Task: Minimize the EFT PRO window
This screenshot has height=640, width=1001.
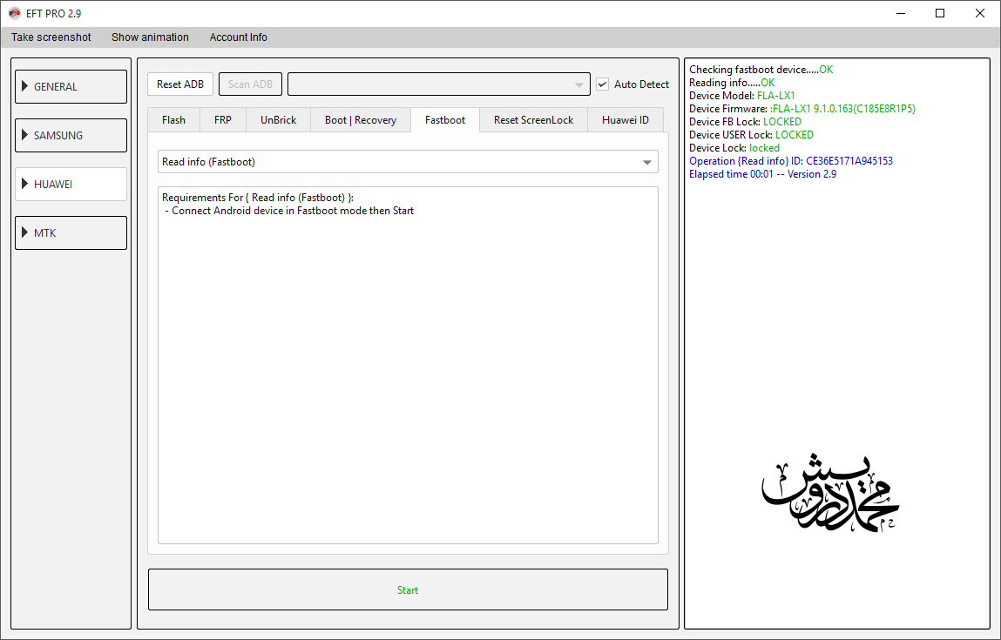Action: [901, 13]
